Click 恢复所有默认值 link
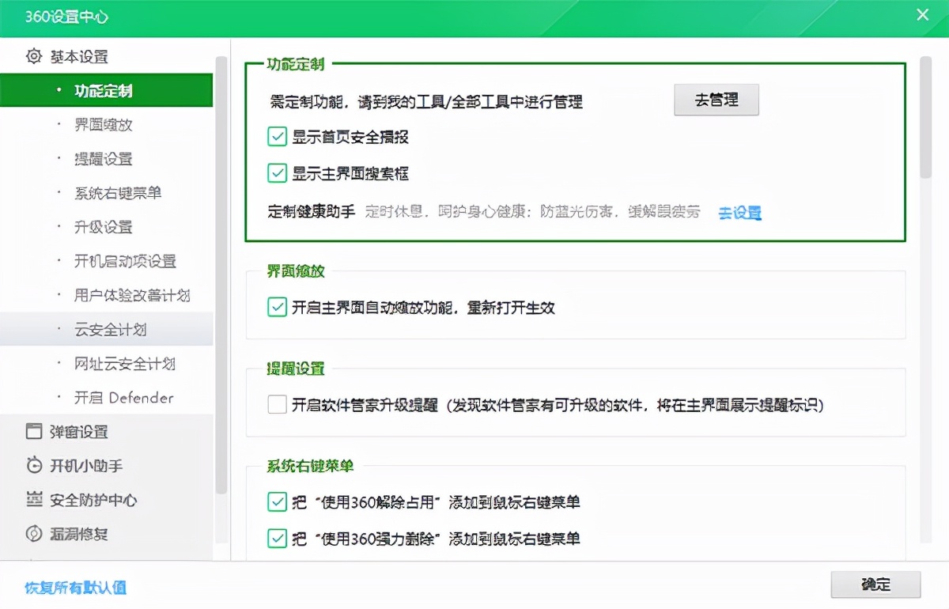Screen dimensions: 949x609 75,588
